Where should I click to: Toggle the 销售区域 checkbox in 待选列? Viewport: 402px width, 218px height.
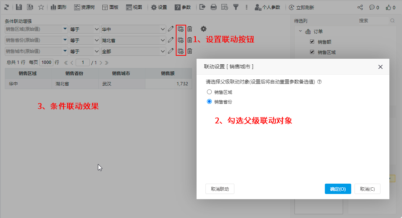pos(312,52)
